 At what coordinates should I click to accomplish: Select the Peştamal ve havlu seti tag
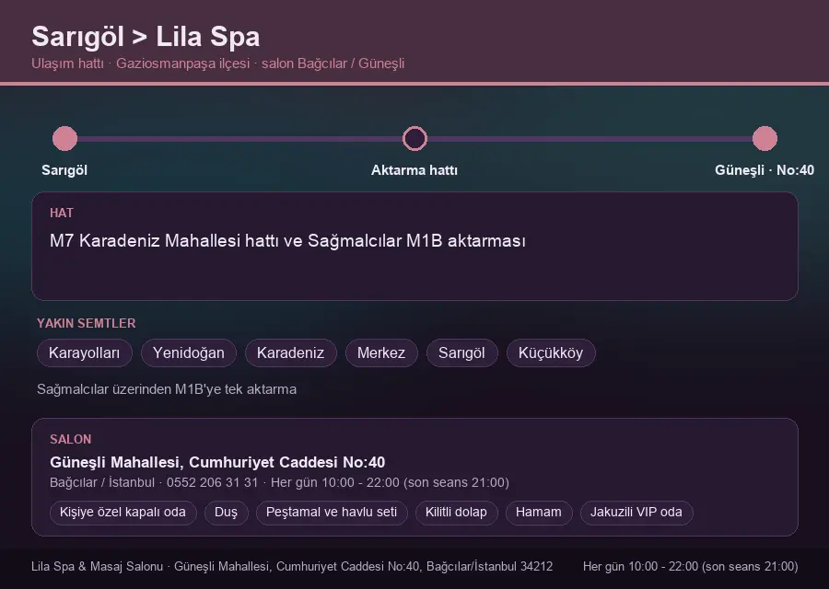pos(332,513)
